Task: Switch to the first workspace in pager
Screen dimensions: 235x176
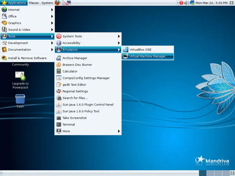Action: pyautogui.click(x=203, y=173)
